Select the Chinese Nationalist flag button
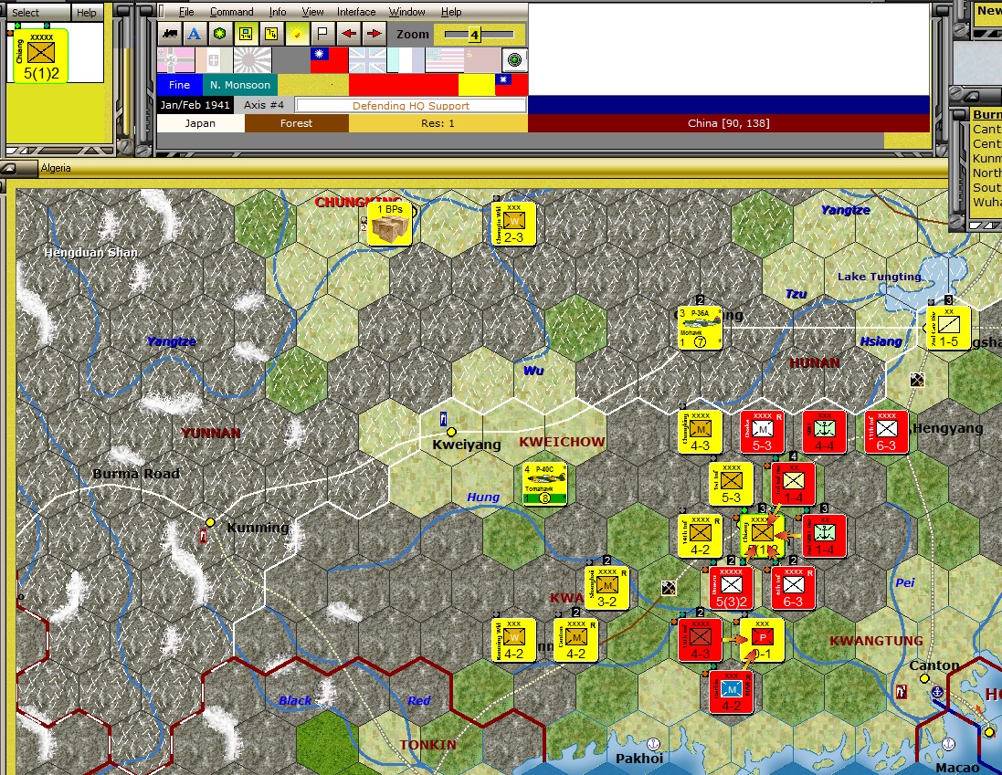The height and width of the screenshot is (775, 1002). coord(329,60)
